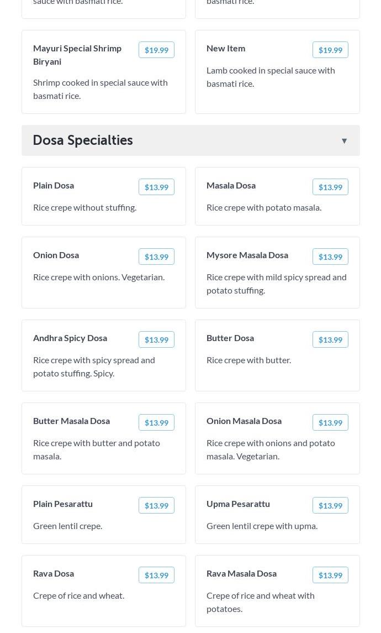The height and width of the screenshot is (633, 381).
Task: Choose the Mysore Masala Dosa price button
Action: [330, 257]
